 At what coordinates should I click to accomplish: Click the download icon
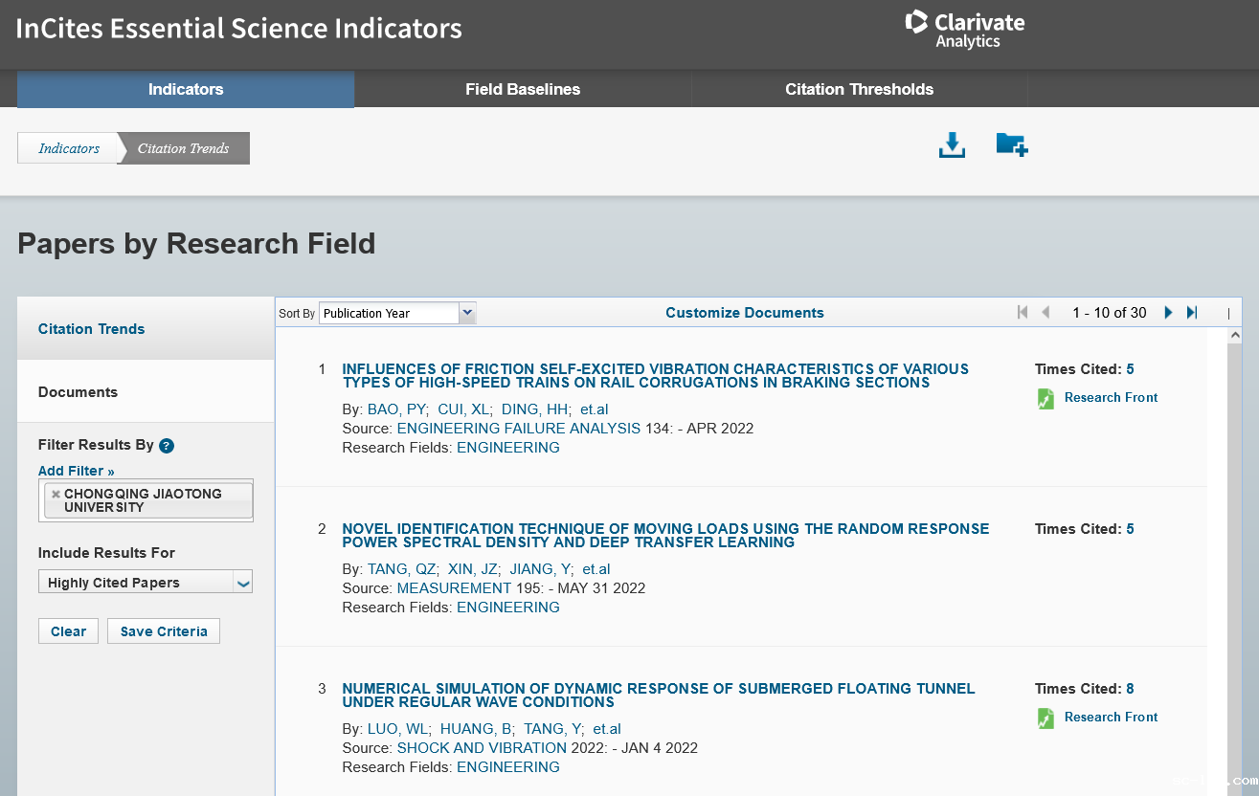(952, 145)
